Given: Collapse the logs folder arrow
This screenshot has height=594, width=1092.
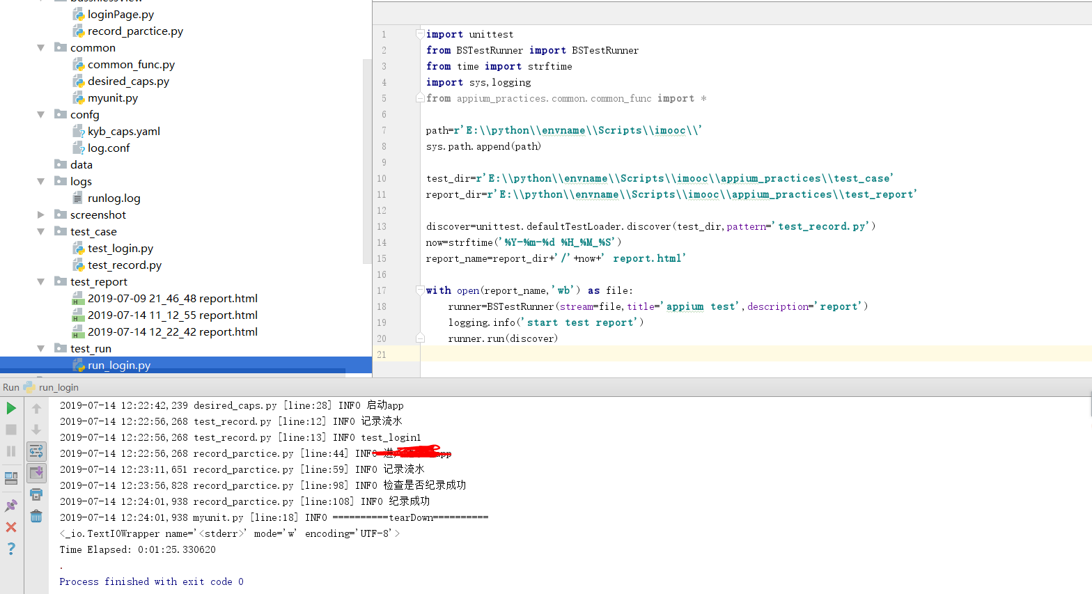Looking at the screenshot, I should (x=40, y=182).
